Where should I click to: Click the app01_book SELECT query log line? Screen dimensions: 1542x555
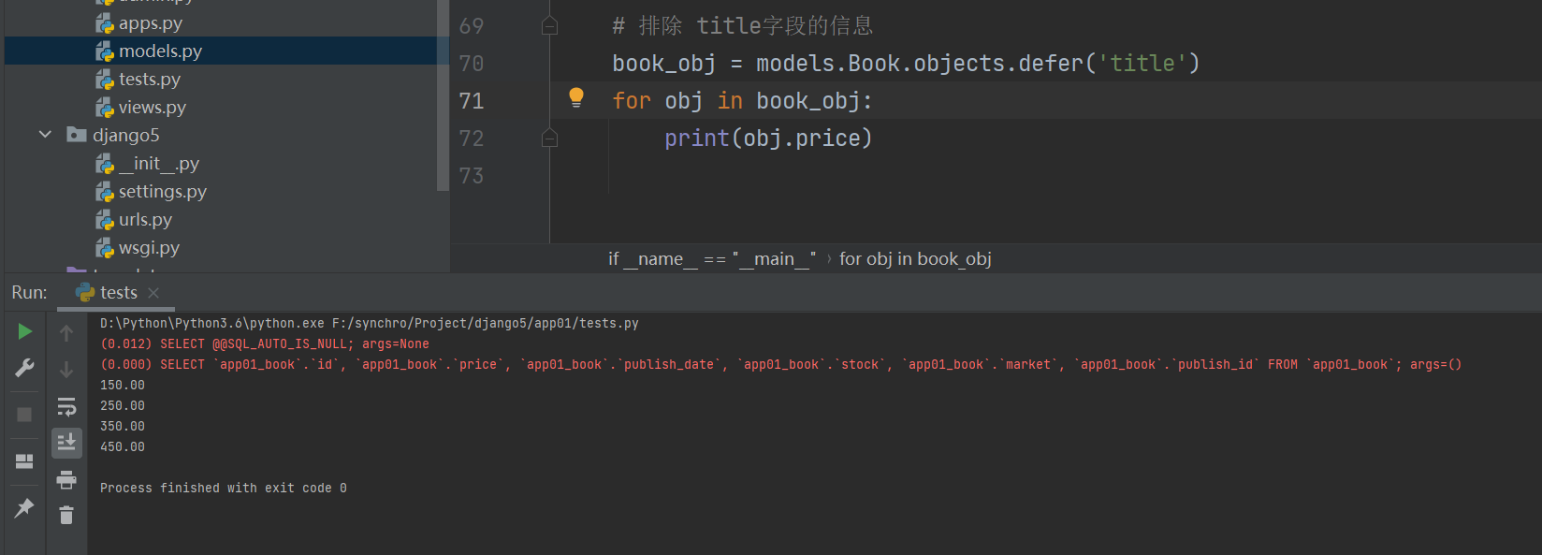tap(780, 365)
